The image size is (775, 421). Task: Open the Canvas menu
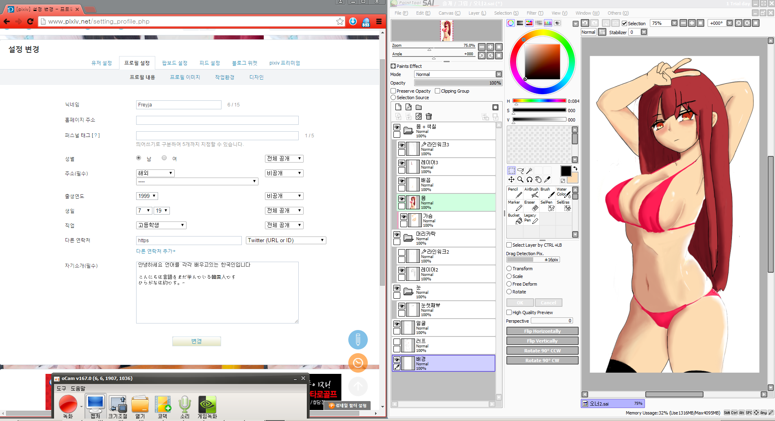(x=449, y=13)
